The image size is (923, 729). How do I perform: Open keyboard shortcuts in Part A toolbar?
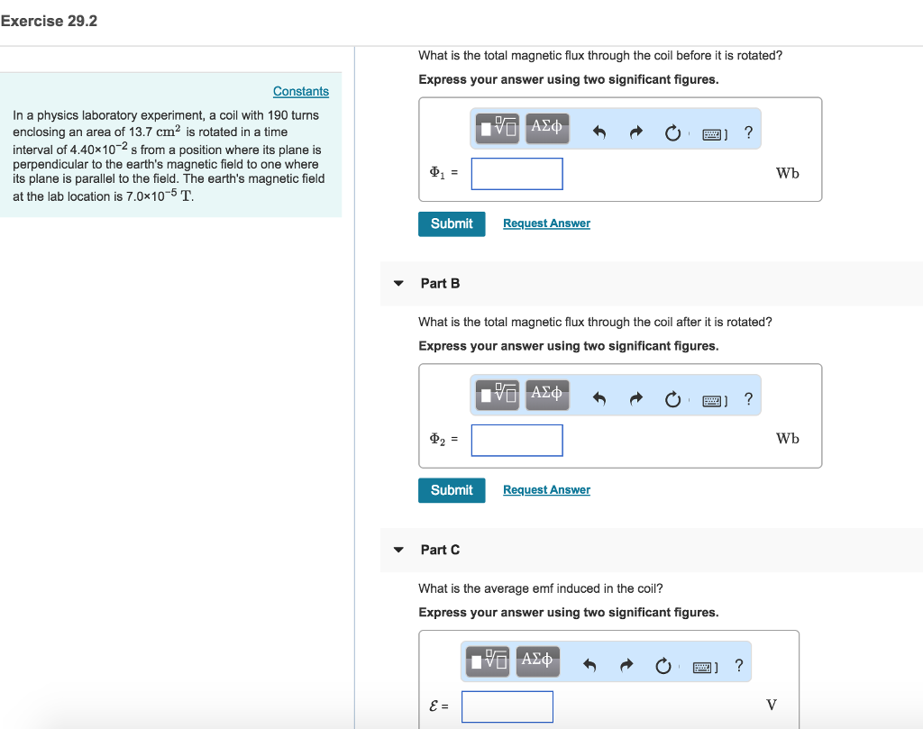711,131
